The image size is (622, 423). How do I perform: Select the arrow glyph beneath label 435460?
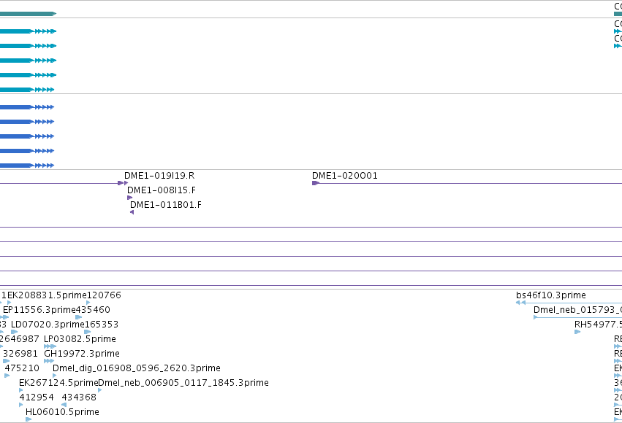pos(78,317)
